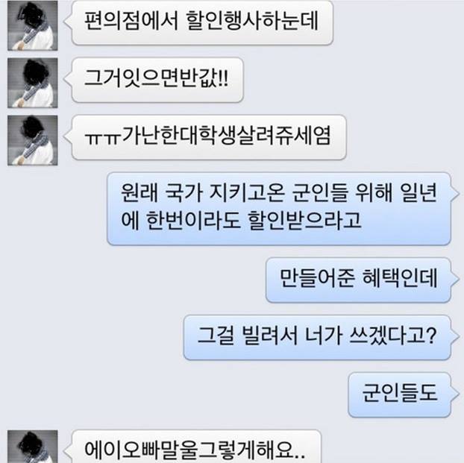Tap the 그거있으면반값!! chat bubble

point(157,80)
